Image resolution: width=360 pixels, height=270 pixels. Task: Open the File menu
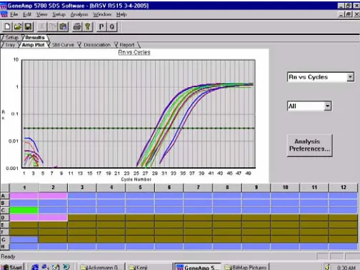[x=14, y=14]
